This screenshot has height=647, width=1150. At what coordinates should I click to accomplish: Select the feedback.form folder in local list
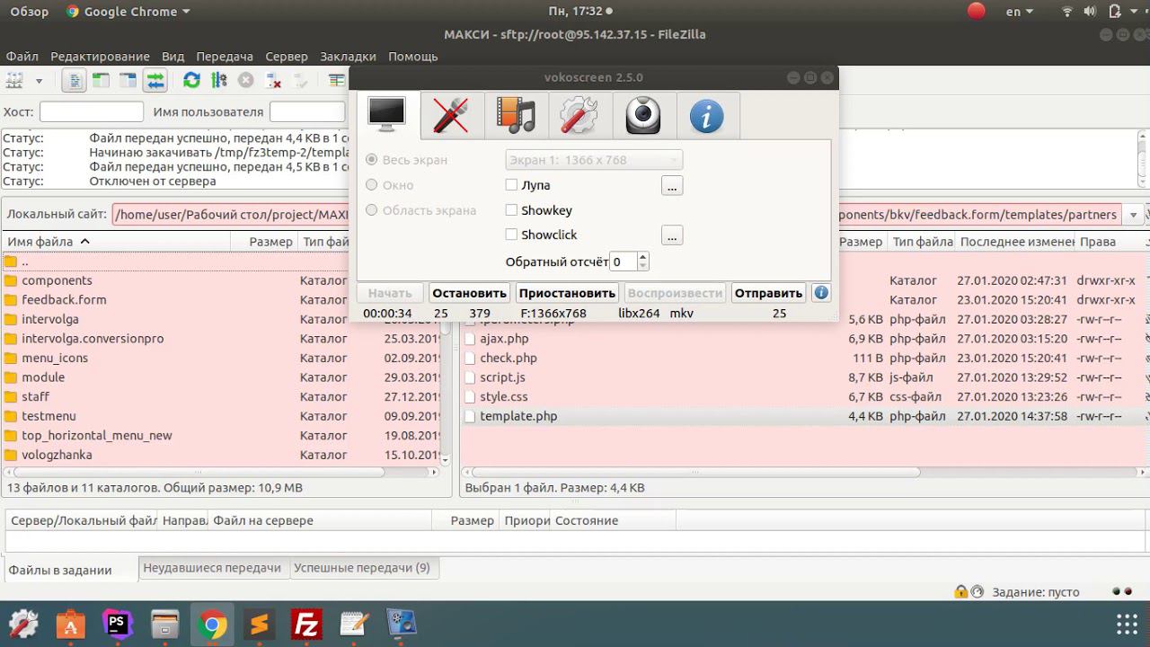coord(64,300)
